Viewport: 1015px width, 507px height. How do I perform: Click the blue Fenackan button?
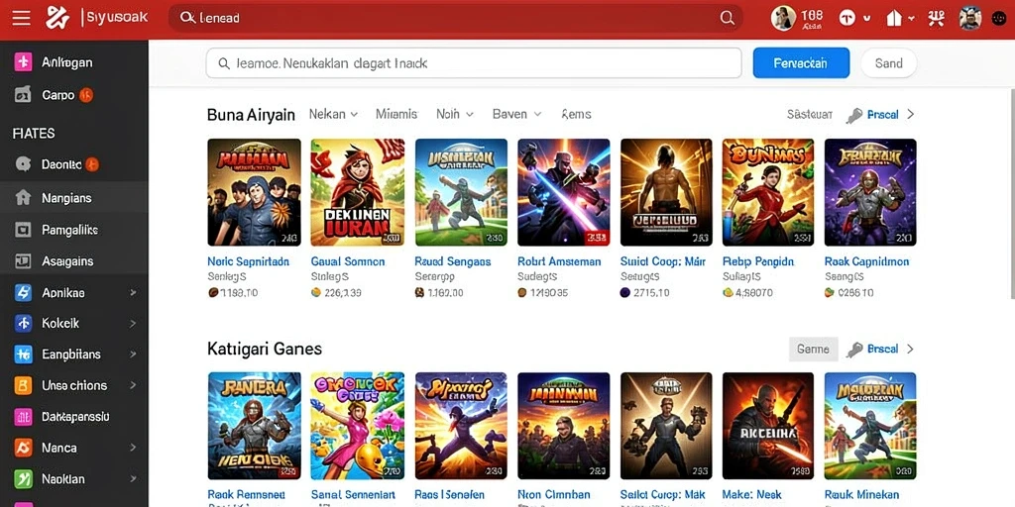(x=801, y=63)
